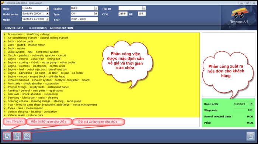258x144 pixels.
Task: Select Engine - fuel - petrol injection row
Action: point(37,69)
